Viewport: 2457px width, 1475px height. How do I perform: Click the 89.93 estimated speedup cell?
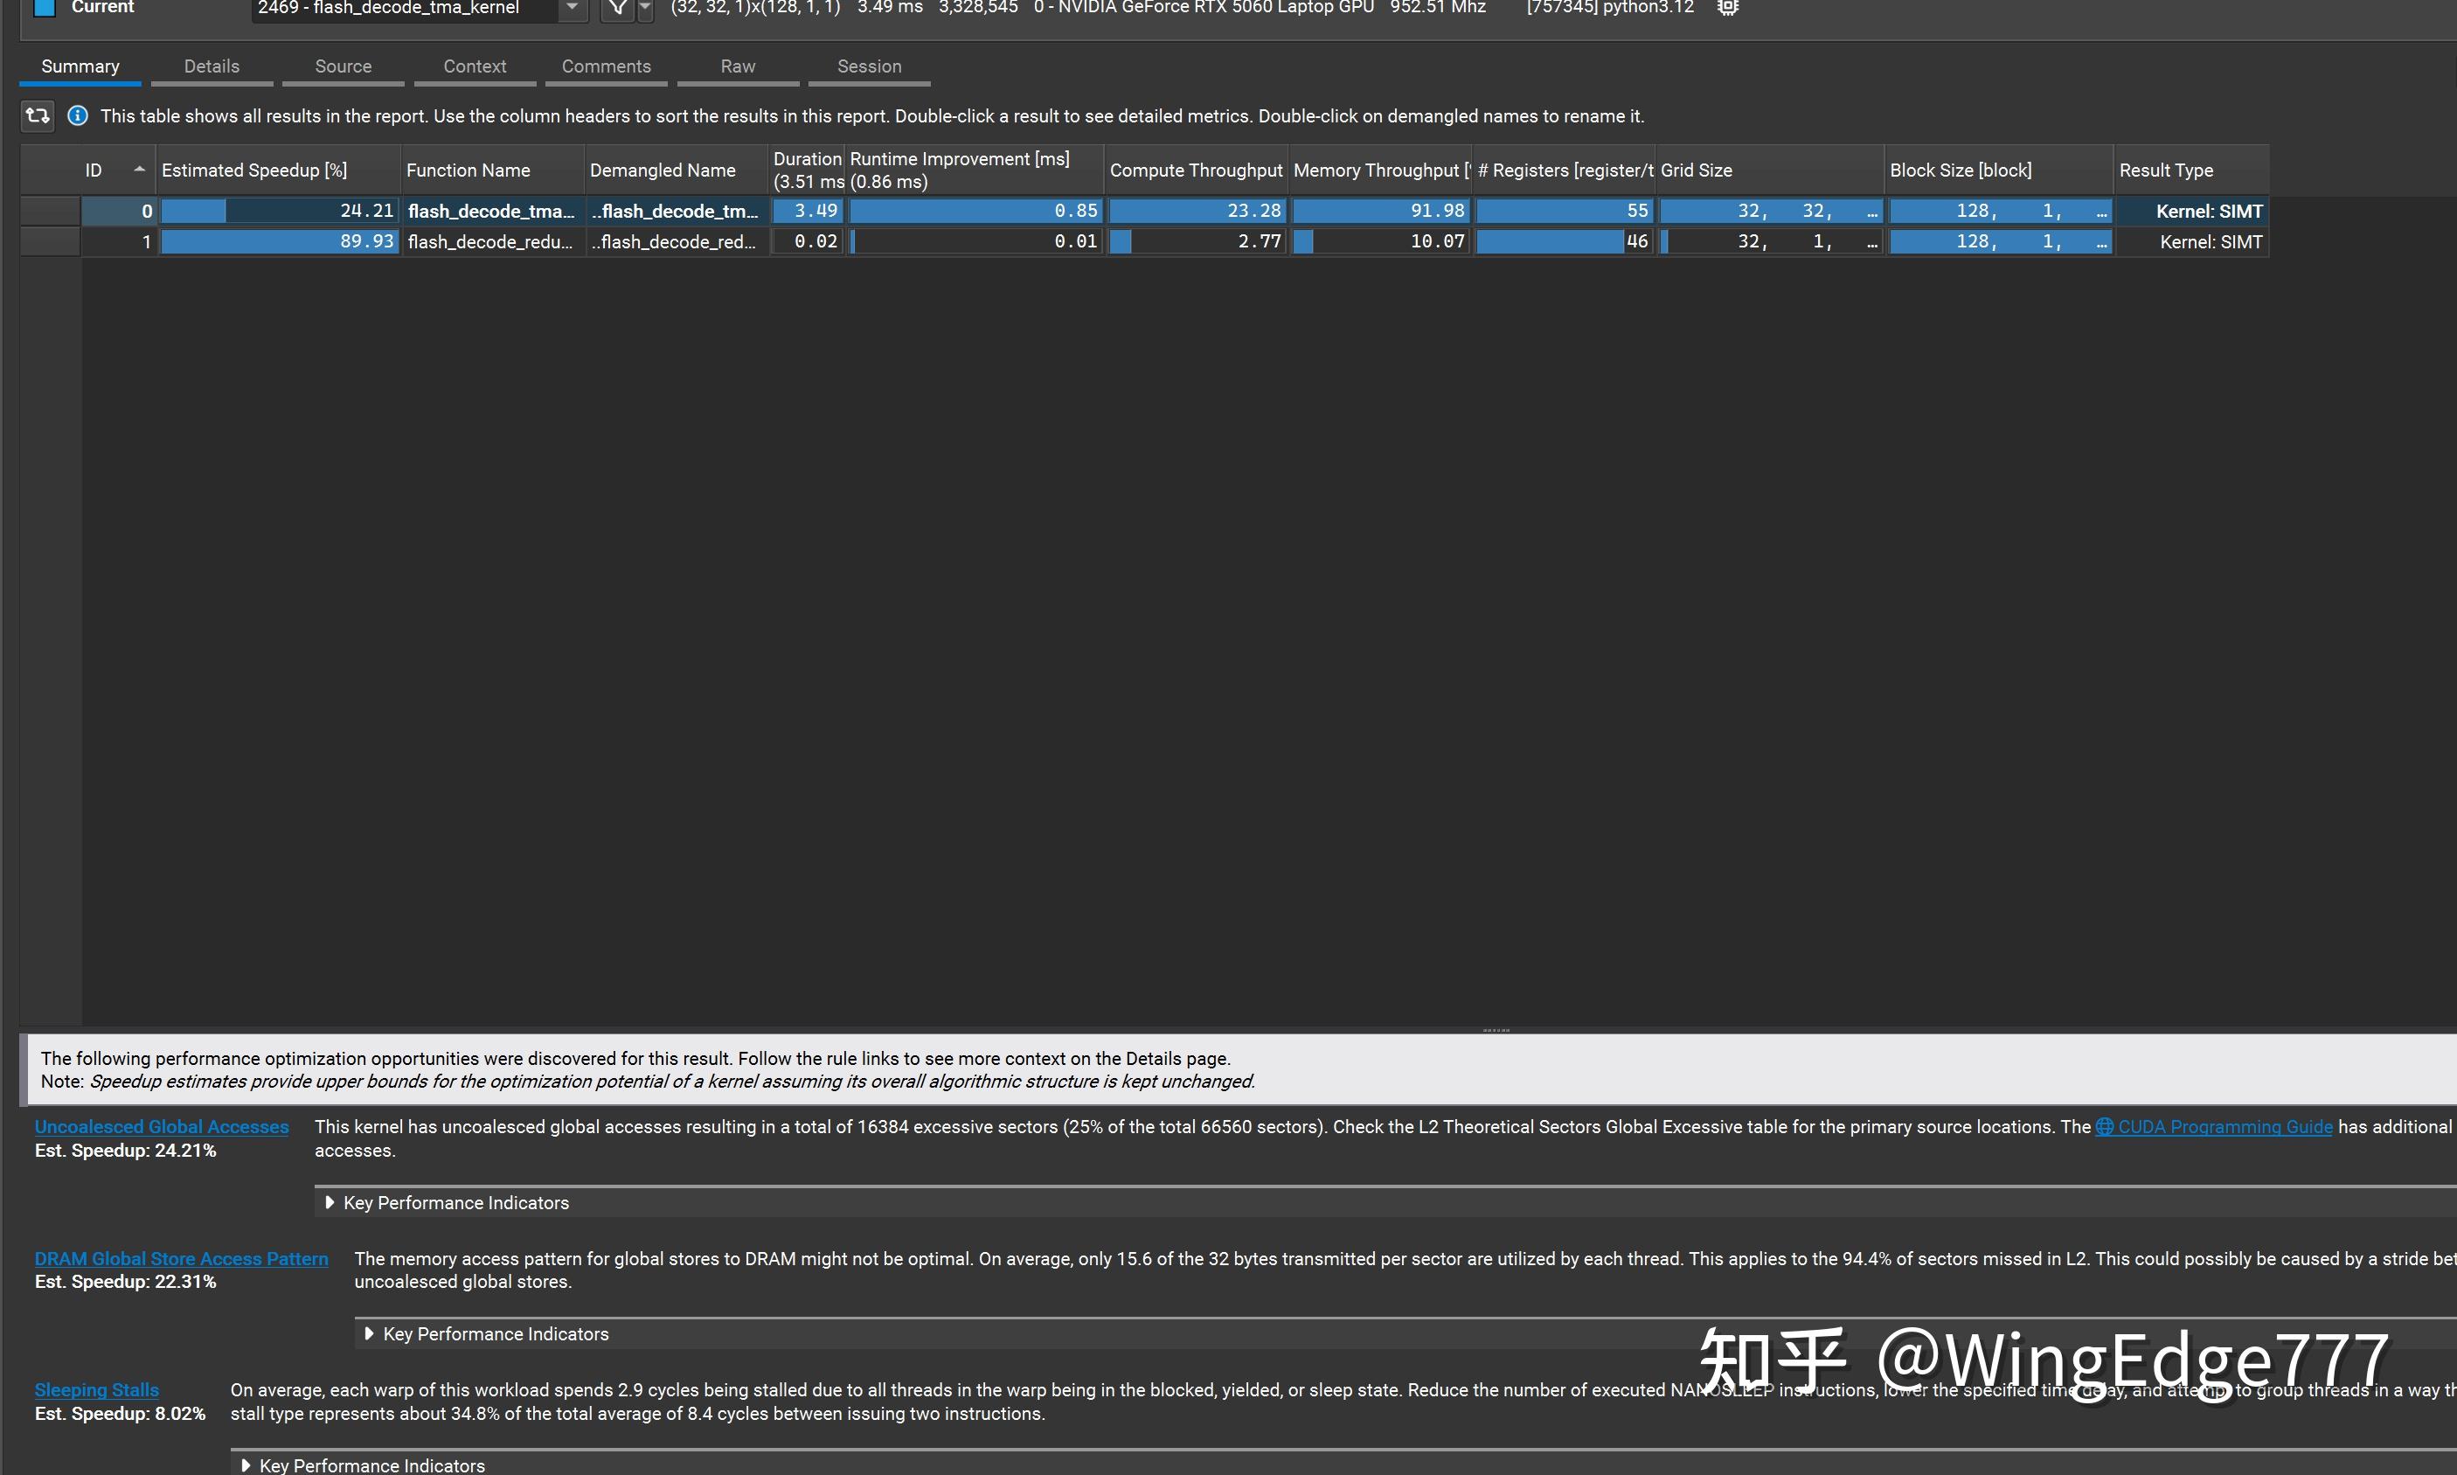[278, 241]
